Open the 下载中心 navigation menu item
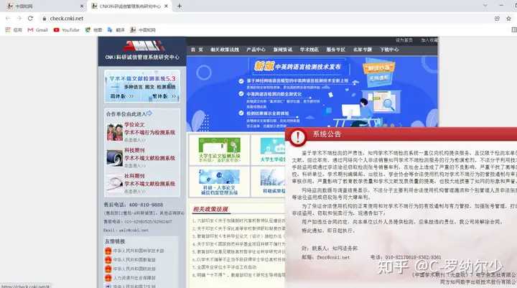This screenshot has width=517, height=288. 389,50
